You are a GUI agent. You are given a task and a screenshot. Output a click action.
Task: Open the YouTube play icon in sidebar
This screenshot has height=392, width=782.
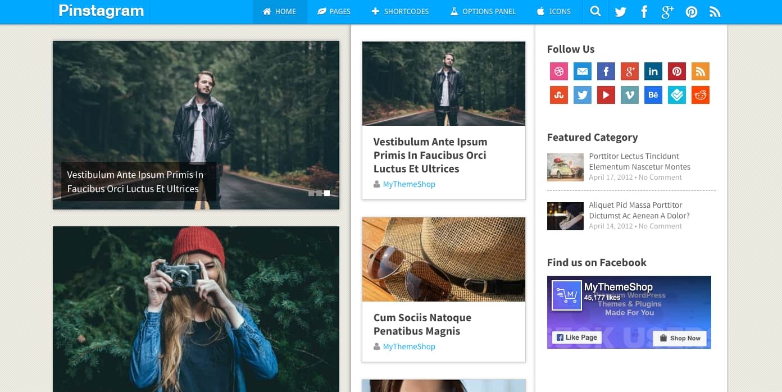pyautogui.click(x=606, y=95)
